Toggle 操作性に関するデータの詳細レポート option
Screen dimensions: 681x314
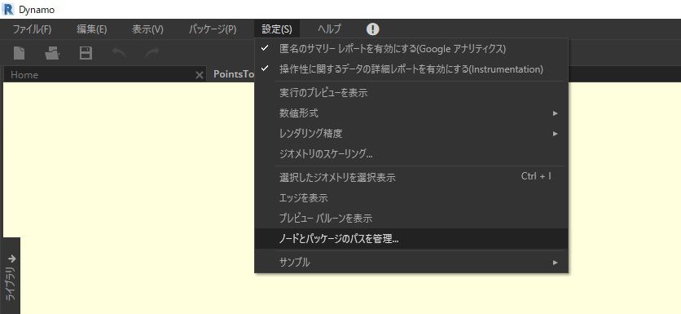click(x=411, y=69)
